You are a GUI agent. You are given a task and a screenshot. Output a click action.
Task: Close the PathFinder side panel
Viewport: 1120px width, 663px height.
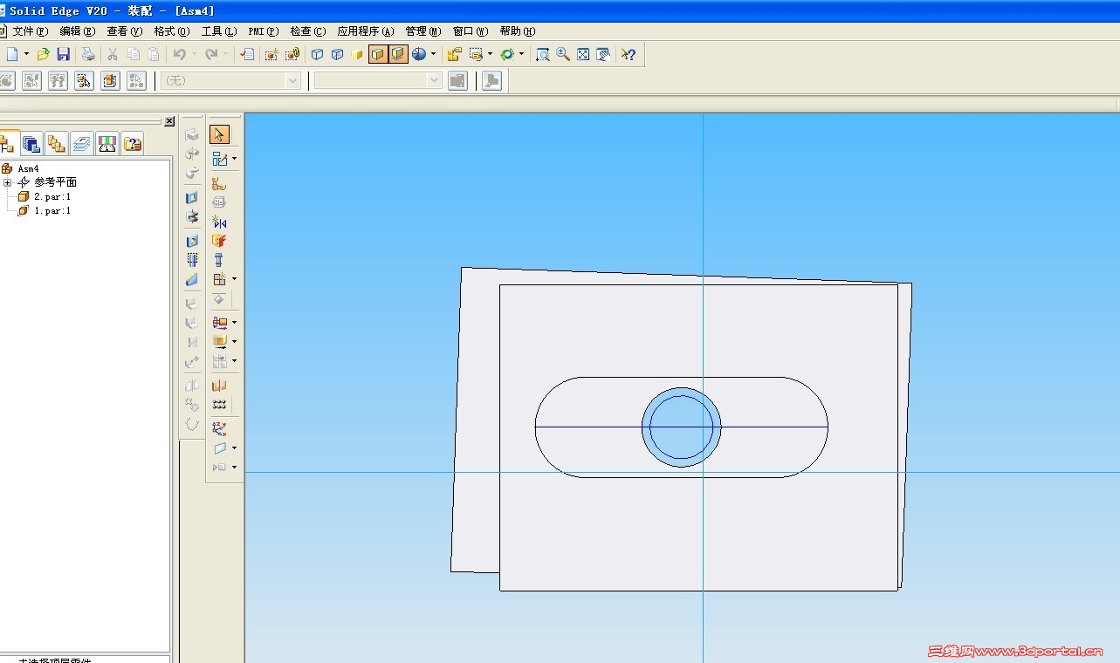(x=169, y=121)
